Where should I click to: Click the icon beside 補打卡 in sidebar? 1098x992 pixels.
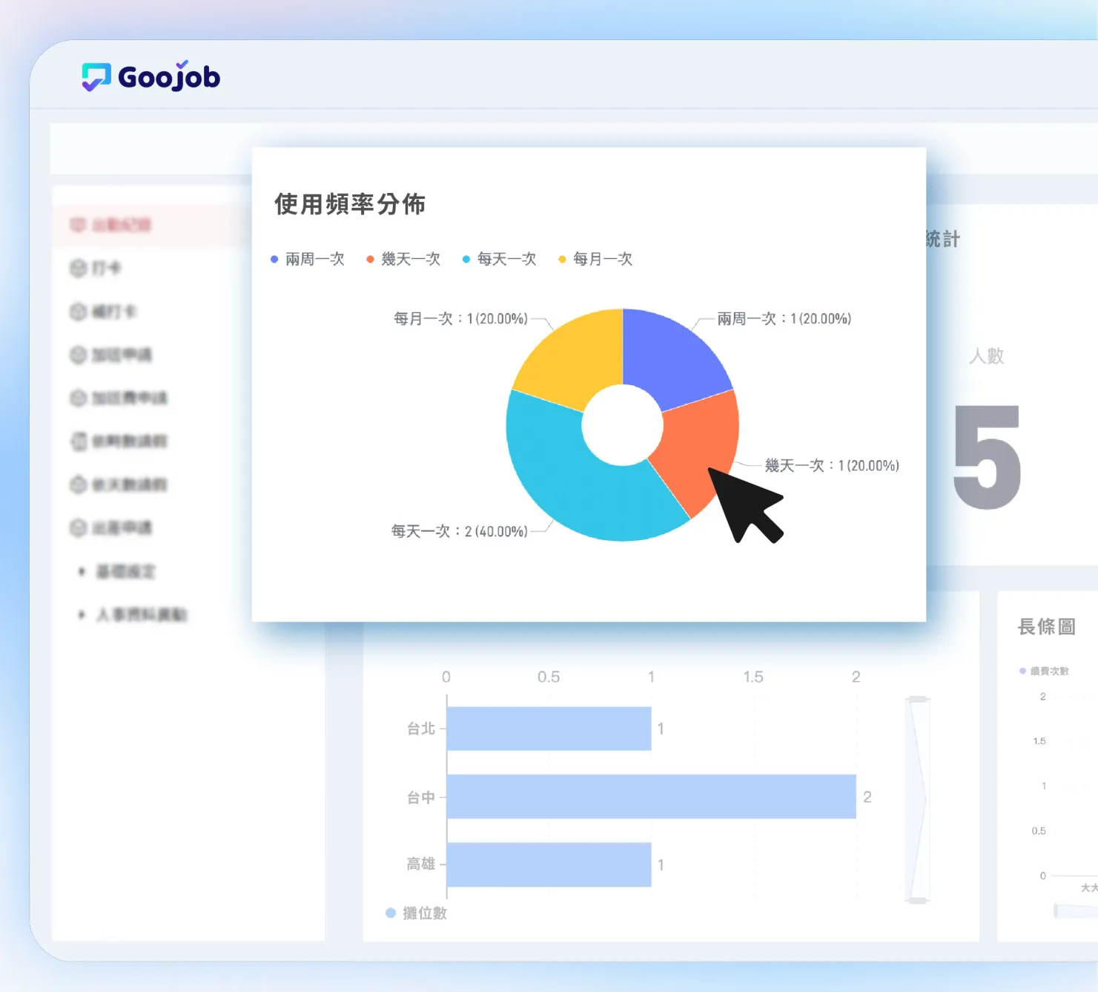coord(78,312)
